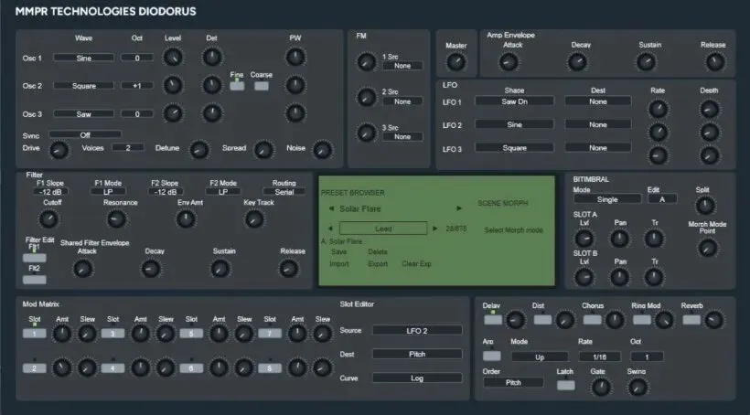Enable the Arp switch

pos(492,356)
